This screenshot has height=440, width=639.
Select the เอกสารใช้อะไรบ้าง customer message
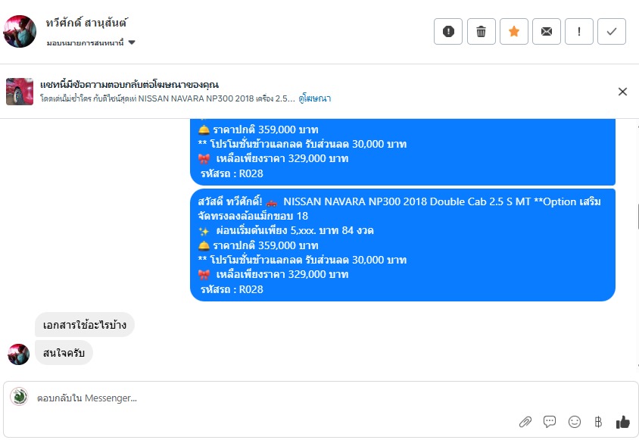click(84, 325)
